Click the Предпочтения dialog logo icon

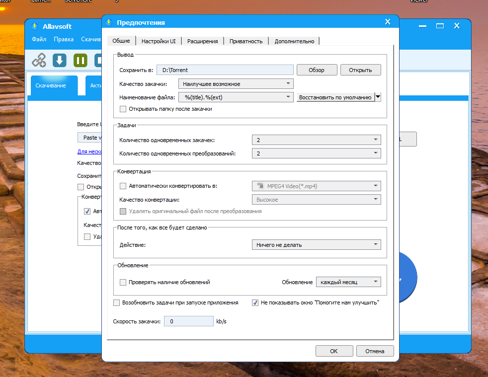[109, 22]
